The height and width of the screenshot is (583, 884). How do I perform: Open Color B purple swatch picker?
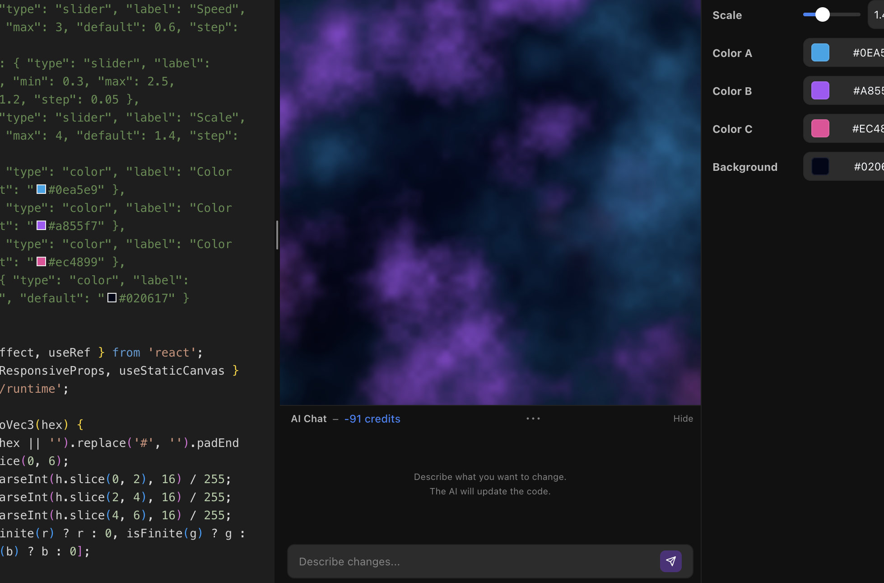(x=820, y=91)
